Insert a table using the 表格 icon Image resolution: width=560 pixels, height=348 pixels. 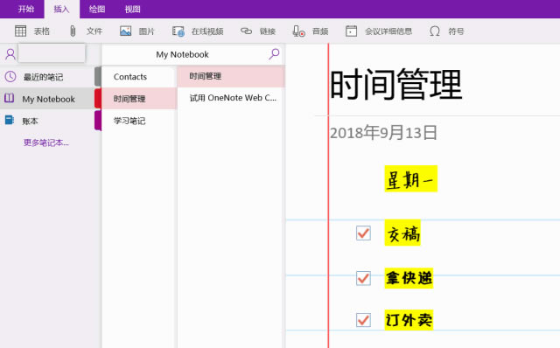20,31
